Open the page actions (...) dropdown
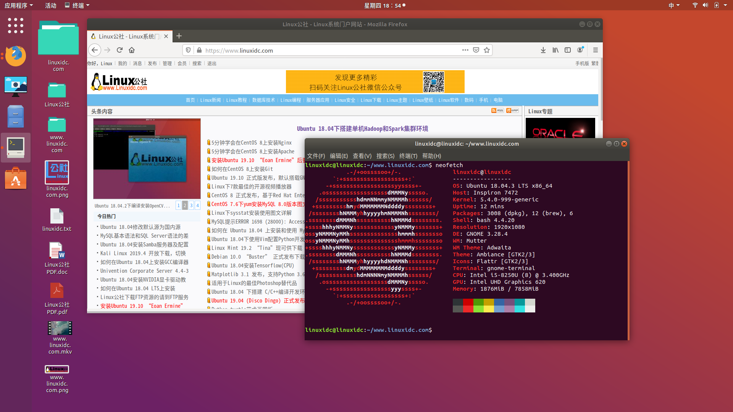The height and width of the screenshot is (412, 733). tap(465, 50)
